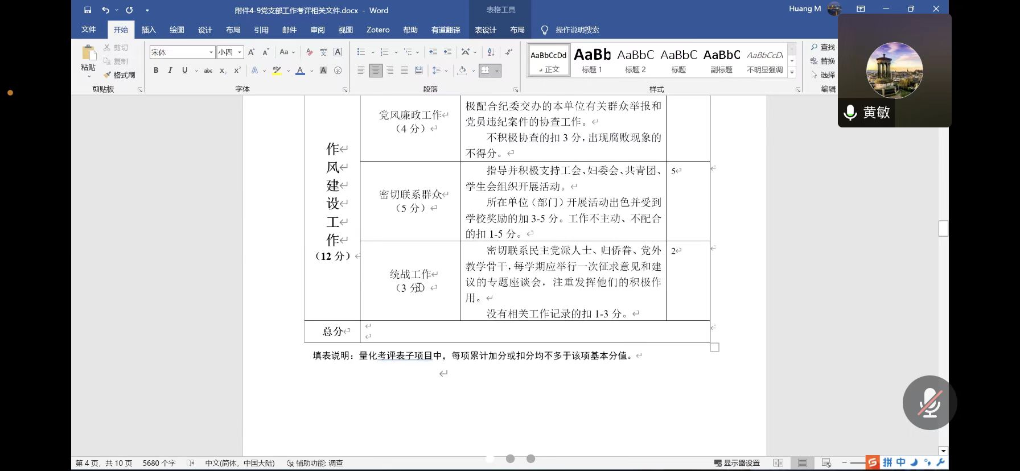The image size is (1020, 471).
Task: Switch to the 引用 (References) ribbon tab
Action: click(261, 30)
